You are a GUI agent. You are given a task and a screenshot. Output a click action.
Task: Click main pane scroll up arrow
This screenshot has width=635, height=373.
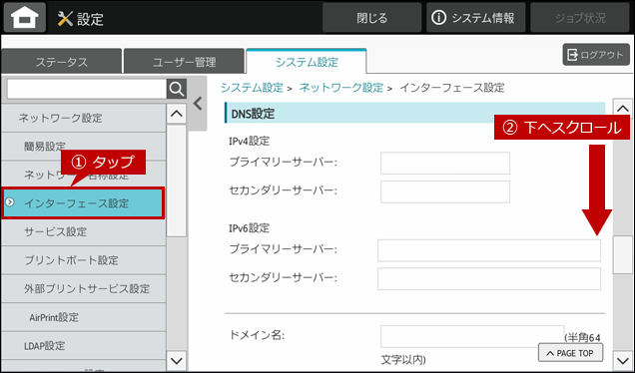[x=623, y=109]
